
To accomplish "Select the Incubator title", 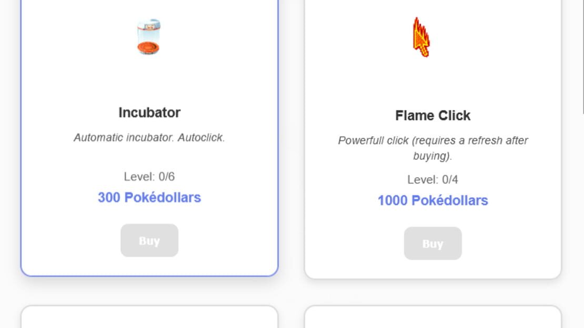I will click(149, 112).
